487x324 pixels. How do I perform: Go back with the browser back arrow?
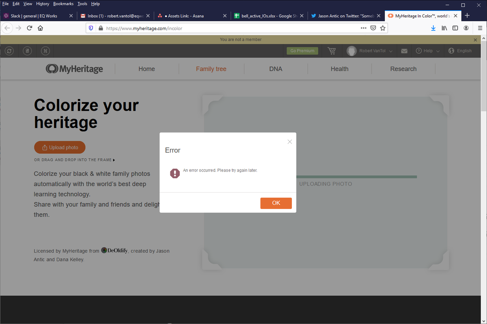(x=7, y=28)
